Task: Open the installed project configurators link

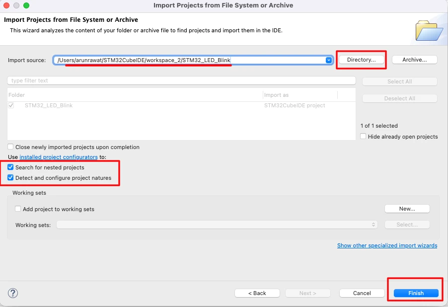Action: [59, 157]
